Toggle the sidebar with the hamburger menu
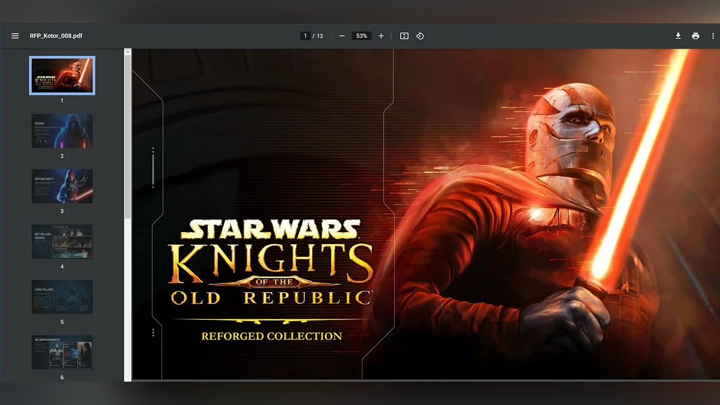Viewport: 720px width, 405px height. point(15,36)
